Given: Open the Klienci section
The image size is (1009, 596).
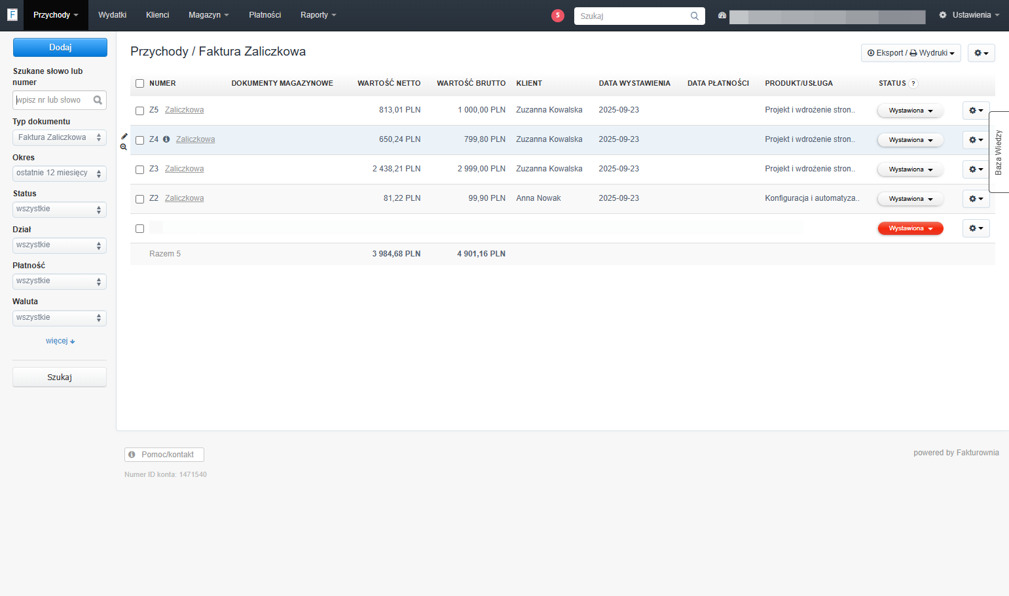Looking at the screenshot, I should click(157, 15).
